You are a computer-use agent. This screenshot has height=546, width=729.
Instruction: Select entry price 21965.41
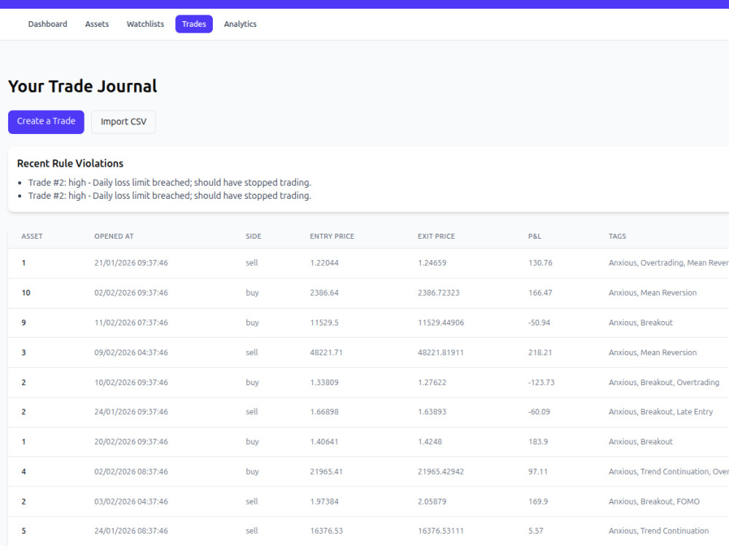(x=327, y=472)
